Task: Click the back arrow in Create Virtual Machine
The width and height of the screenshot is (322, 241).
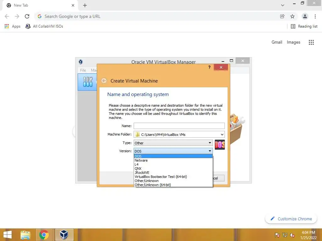Action: pyautogui.click(x=104, y=81)
